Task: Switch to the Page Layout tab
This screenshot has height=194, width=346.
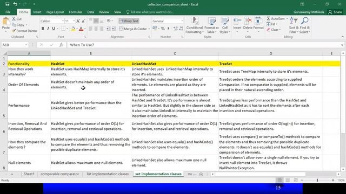Action: pyautogui.click(x=55, y=12)
